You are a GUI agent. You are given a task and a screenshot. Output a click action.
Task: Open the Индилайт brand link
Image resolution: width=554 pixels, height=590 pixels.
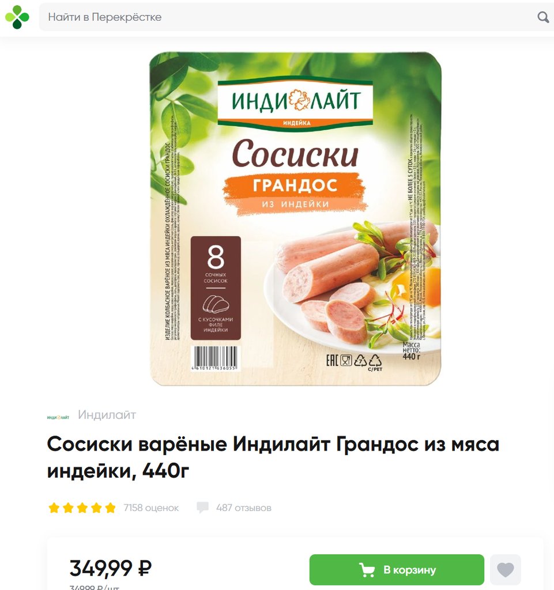107,415
